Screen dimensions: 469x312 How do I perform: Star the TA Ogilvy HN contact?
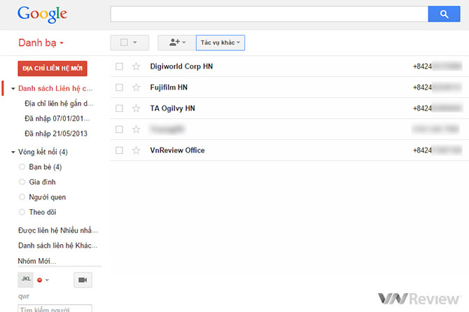click(x=136, y=108)
